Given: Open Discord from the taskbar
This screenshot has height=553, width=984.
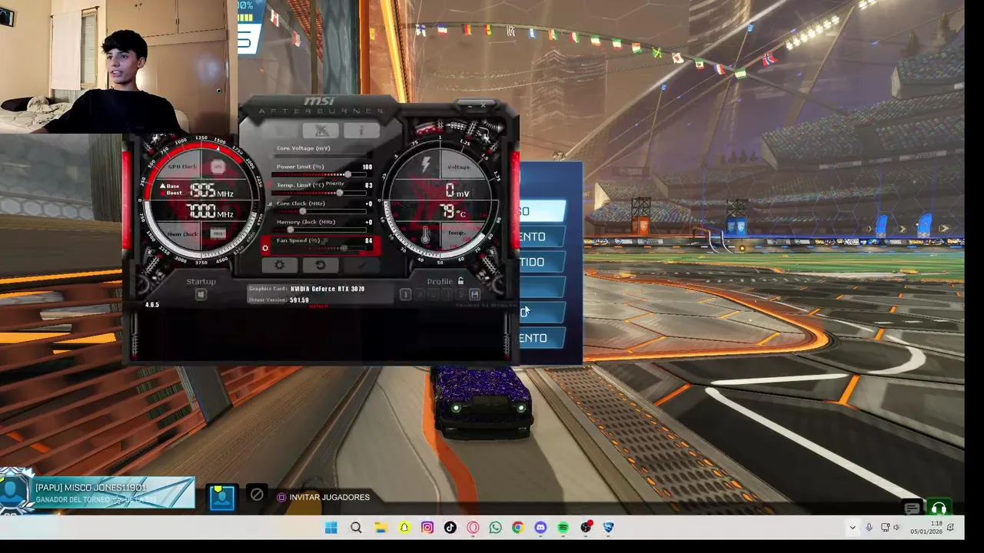Looking at the screenshot, I should 540,528.
